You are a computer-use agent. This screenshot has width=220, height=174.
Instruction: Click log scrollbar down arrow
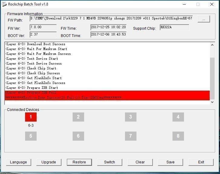point(212,102)
